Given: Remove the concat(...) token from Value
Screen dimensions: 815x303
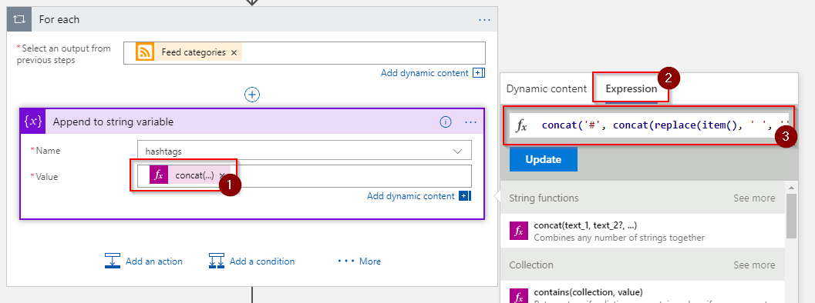Looking at the screenshot, I should pyautogui.click(x=222, y=176).
